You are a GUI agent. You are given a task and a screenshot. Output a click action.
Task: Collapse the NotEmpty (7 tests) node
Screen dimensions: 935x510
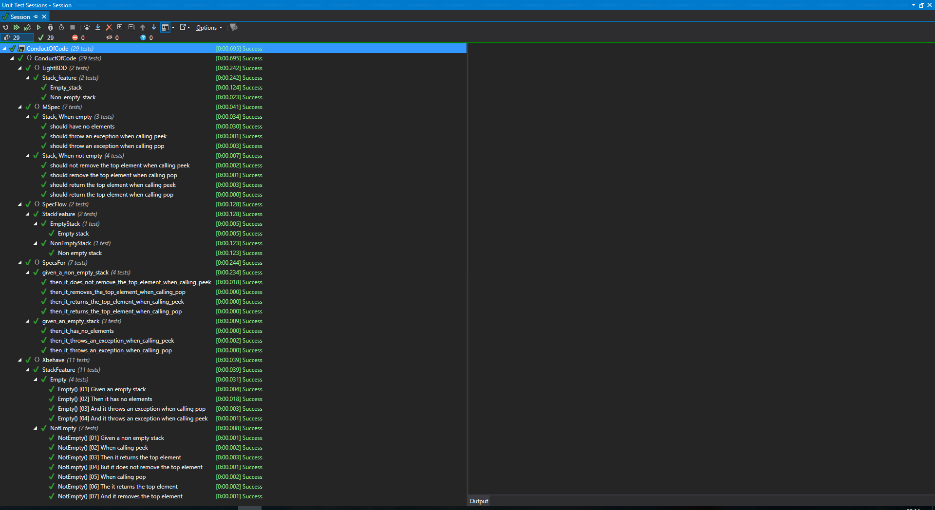pyautogui.click(x=36, y=428)
